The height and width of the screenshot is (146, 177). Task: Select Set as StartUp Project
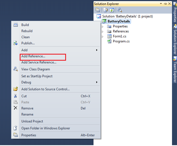(37, 76)
